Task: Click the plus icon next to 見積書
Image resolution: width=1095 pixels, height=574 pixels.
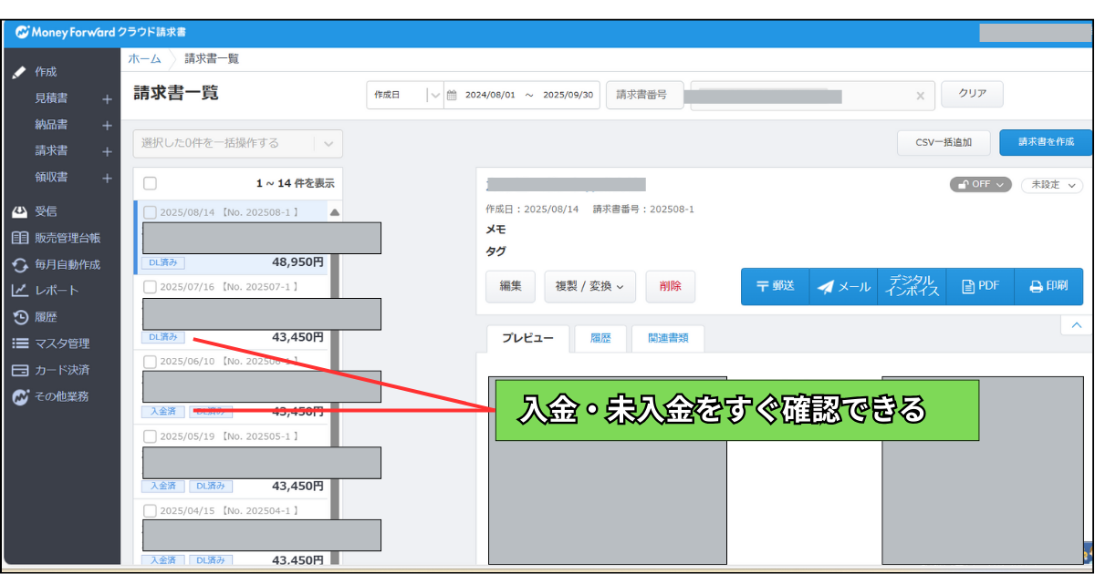Action: click(x=107, y=98)
